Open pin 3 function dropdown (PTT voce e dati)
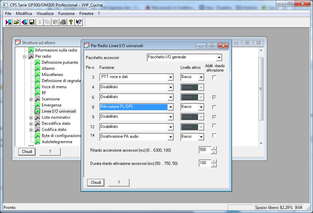313x213 pixels. [171, 77]
